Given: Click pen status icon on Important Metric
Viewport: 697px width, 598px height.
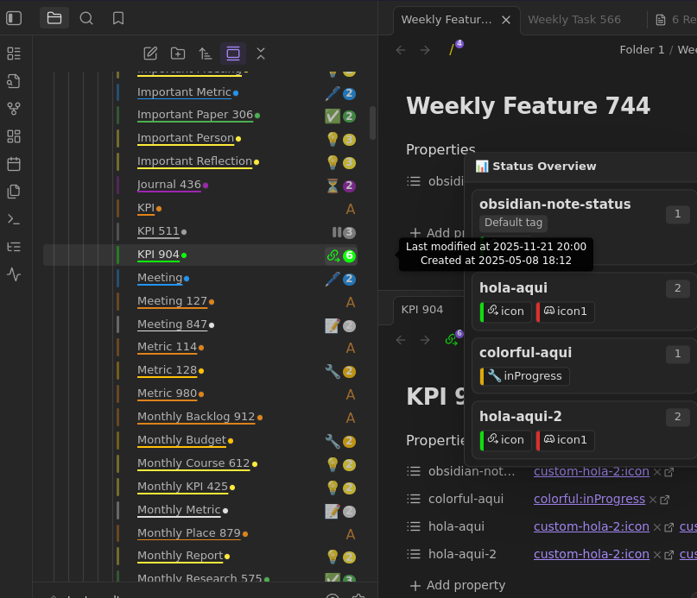Looking at the screenshot, I should point(332,93).
